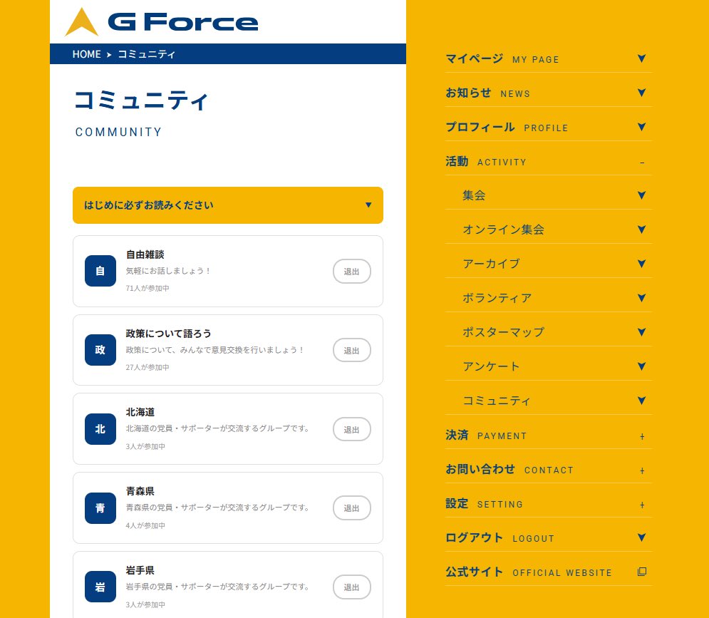709x618 pixels.
Task: Click the arrow icon beside ボランティア
Action: [x=641, y=298]
